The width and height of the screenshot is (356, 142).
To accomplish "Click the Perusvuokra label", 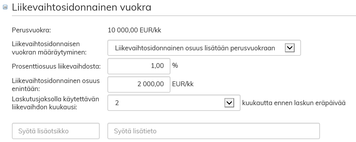I will 32,30.
